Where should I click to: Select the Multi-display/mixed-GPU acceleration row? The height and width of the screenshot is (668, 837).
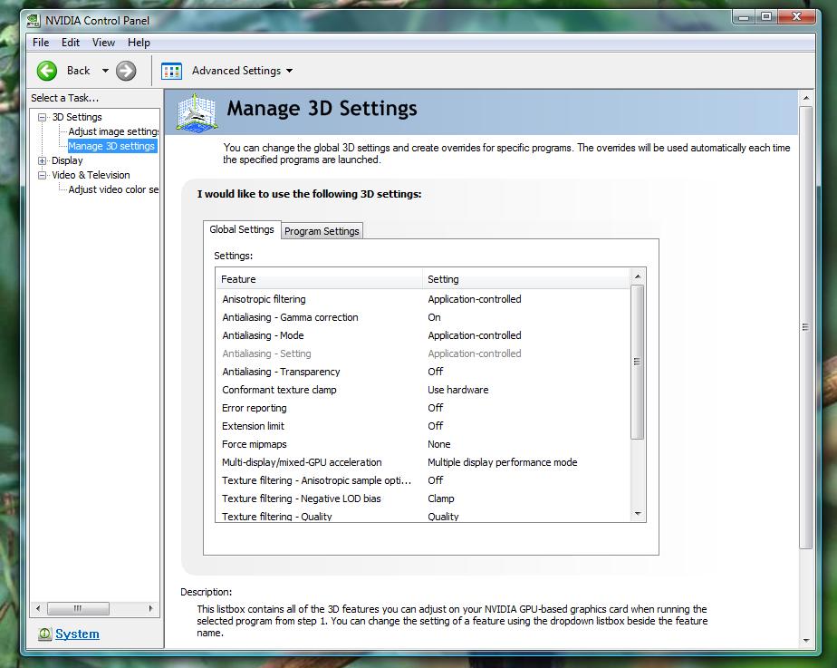(x=423, y=462)
